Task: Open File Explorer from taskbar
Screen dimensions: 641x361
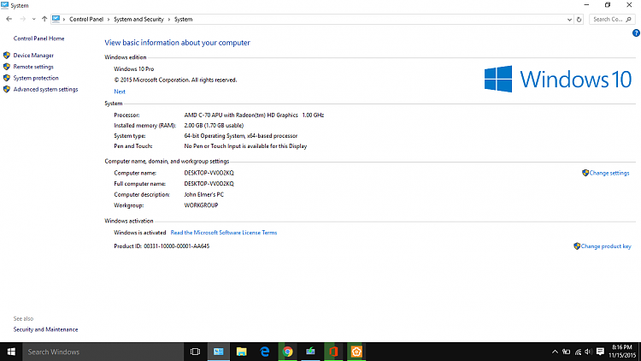Action: (x=242, y=352)
